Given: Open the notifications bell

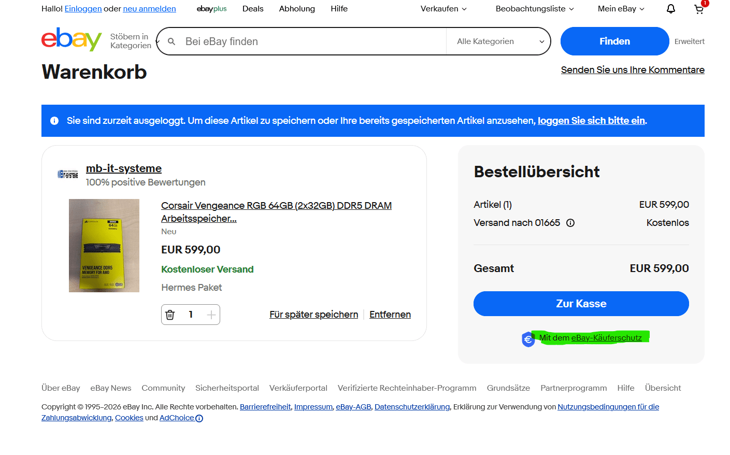Looking at the screenshot, I should click(x=670, y=9).
